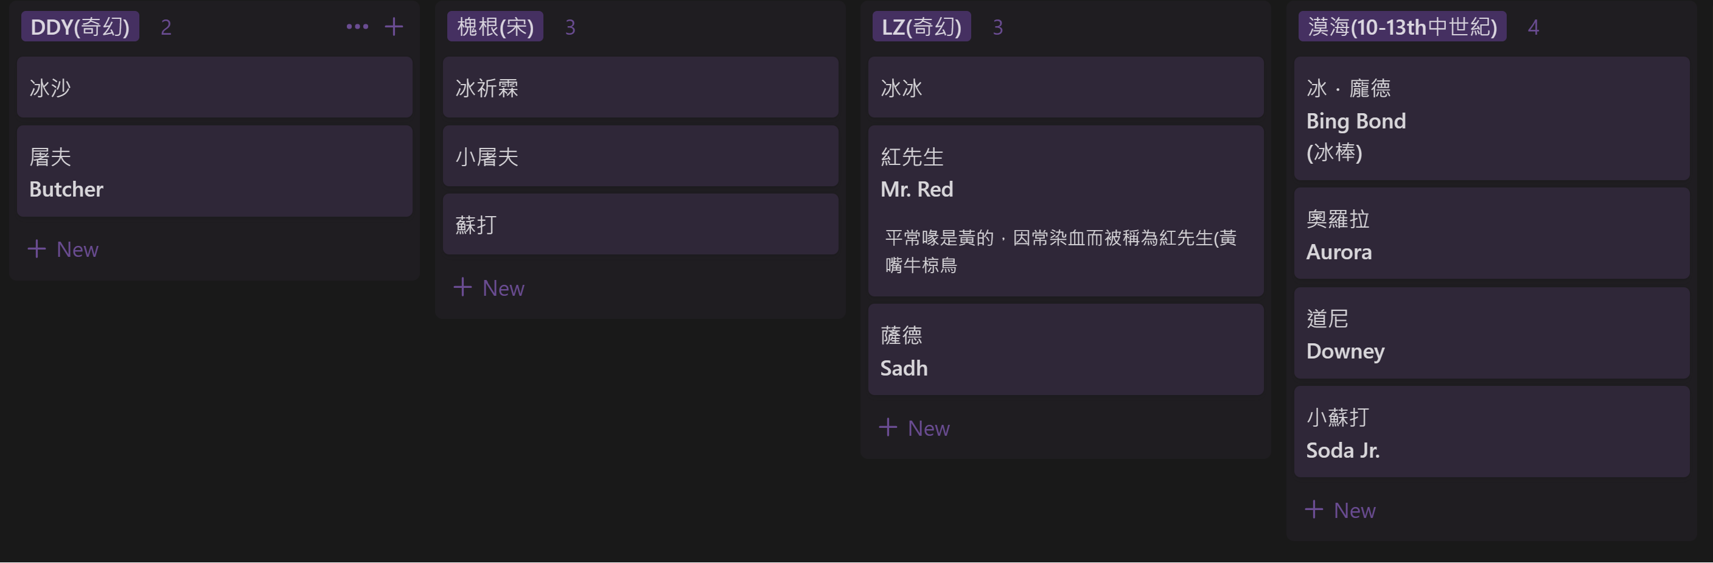Select the 槐根(宋) group tag

(495, 27)
